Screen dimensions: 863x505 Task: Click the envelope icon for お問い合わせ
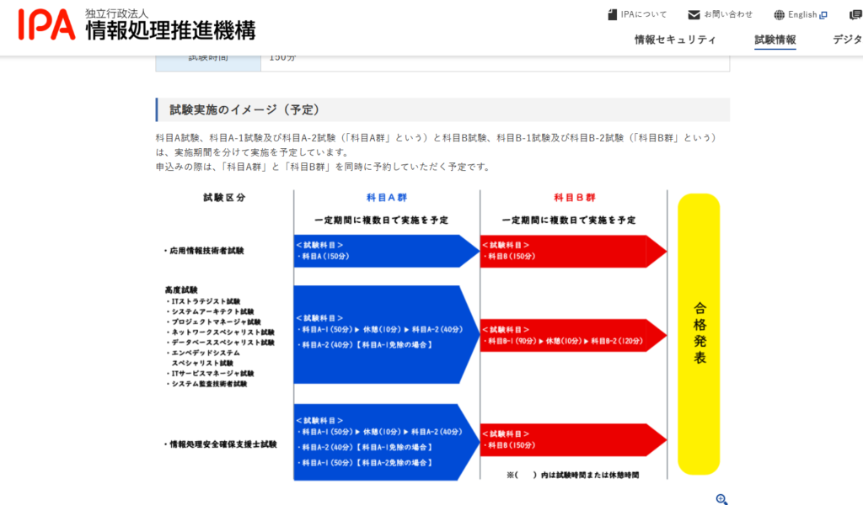694,14
